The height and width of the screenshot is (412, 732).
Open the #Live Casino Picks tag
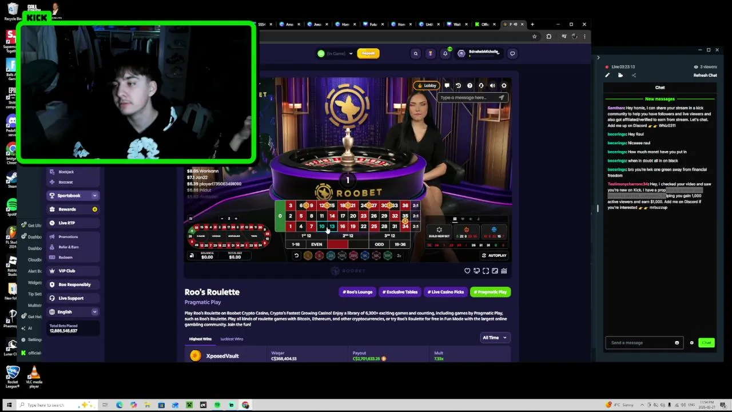pos(445,292)
